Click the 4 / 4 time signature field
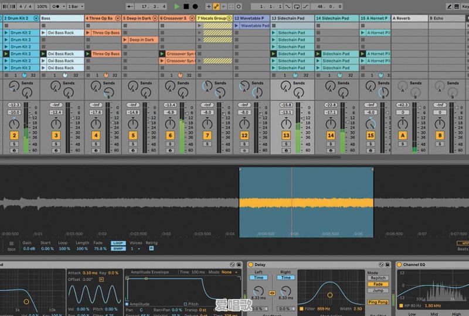This screenshot has width=469, height=316. 25,6
